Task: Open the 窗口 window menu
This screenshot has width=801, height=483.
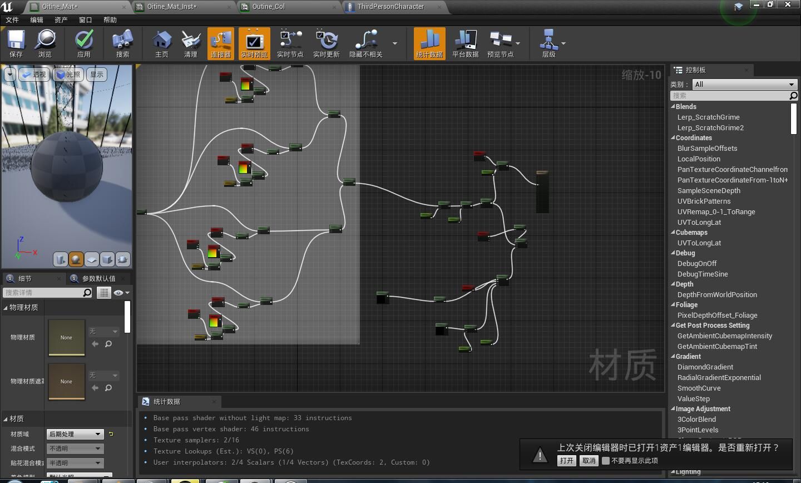Action: click(85, 19)
